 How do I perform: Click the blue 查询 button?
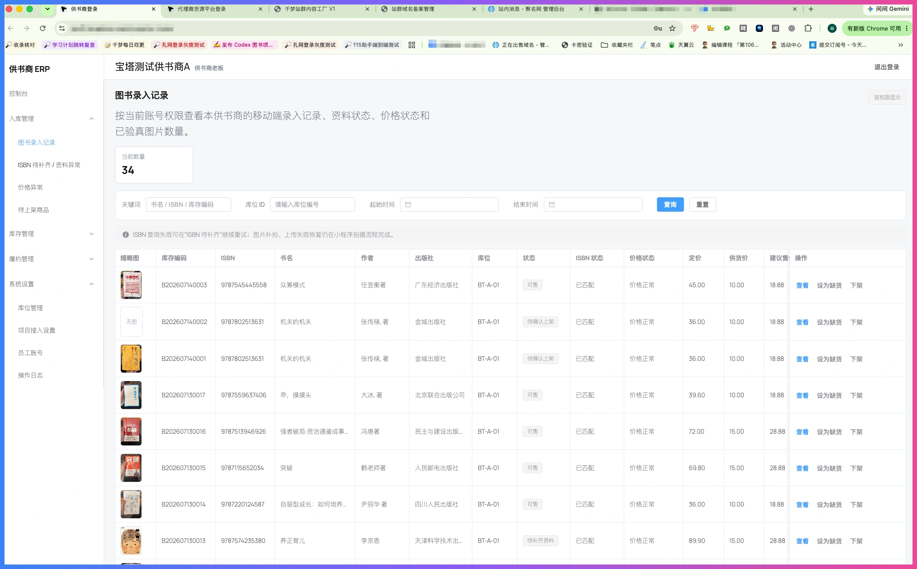click(670, 204)
